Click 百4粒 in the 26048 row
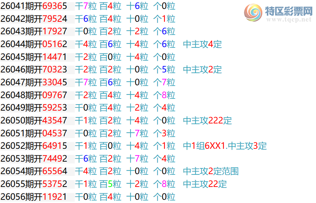Image resolution: width=316 pixels, height=203 pixels. (110, 95)
